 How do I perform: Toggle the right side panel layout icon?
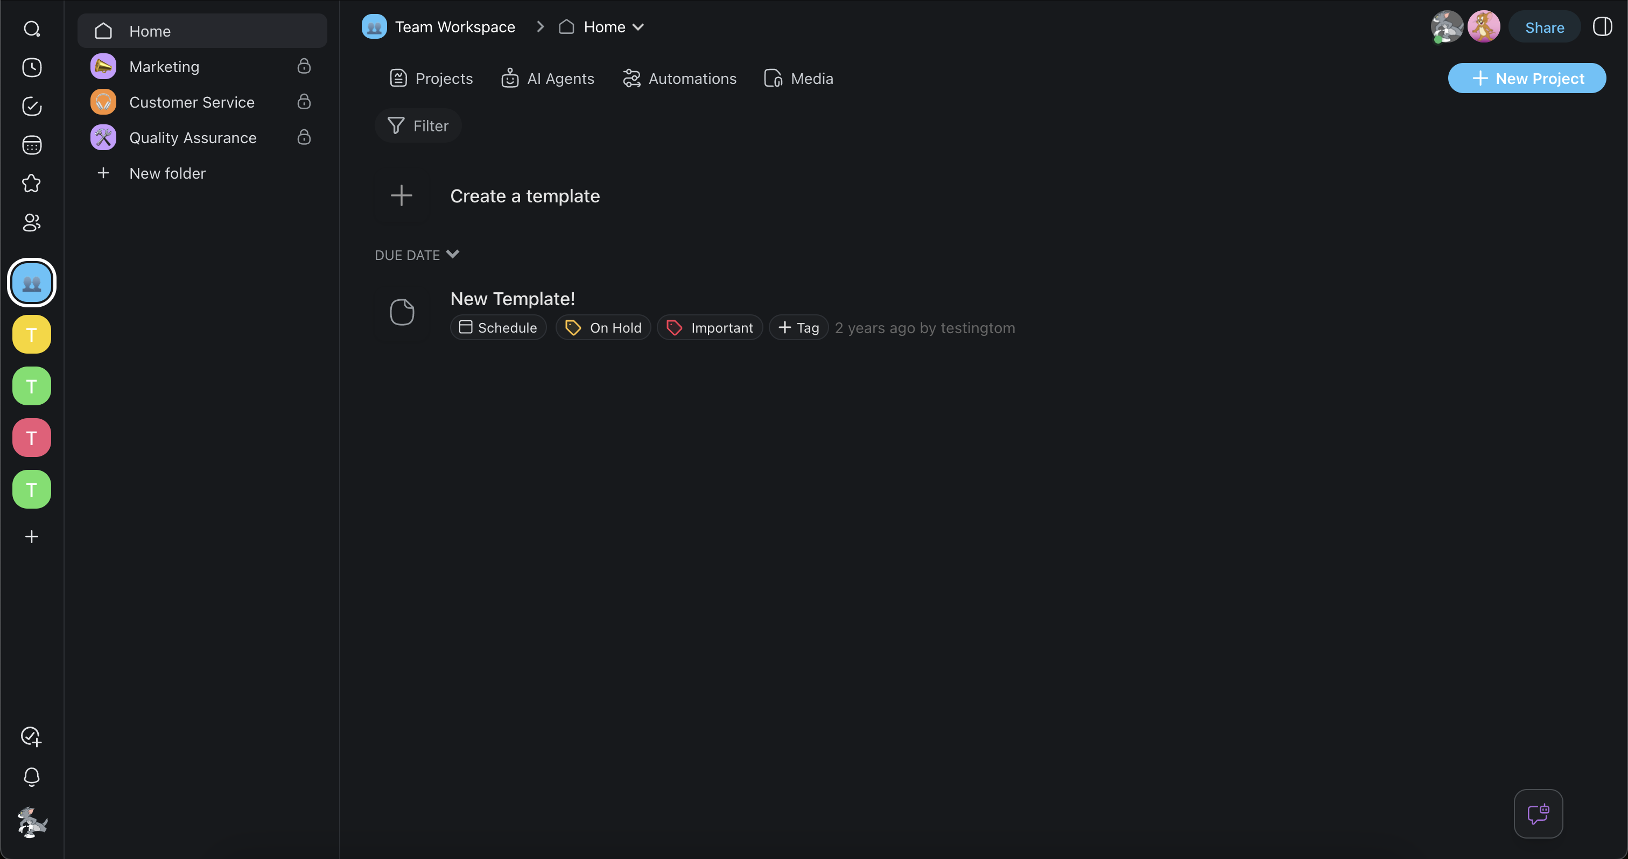pyautogui.click(x=1602, y=27)
